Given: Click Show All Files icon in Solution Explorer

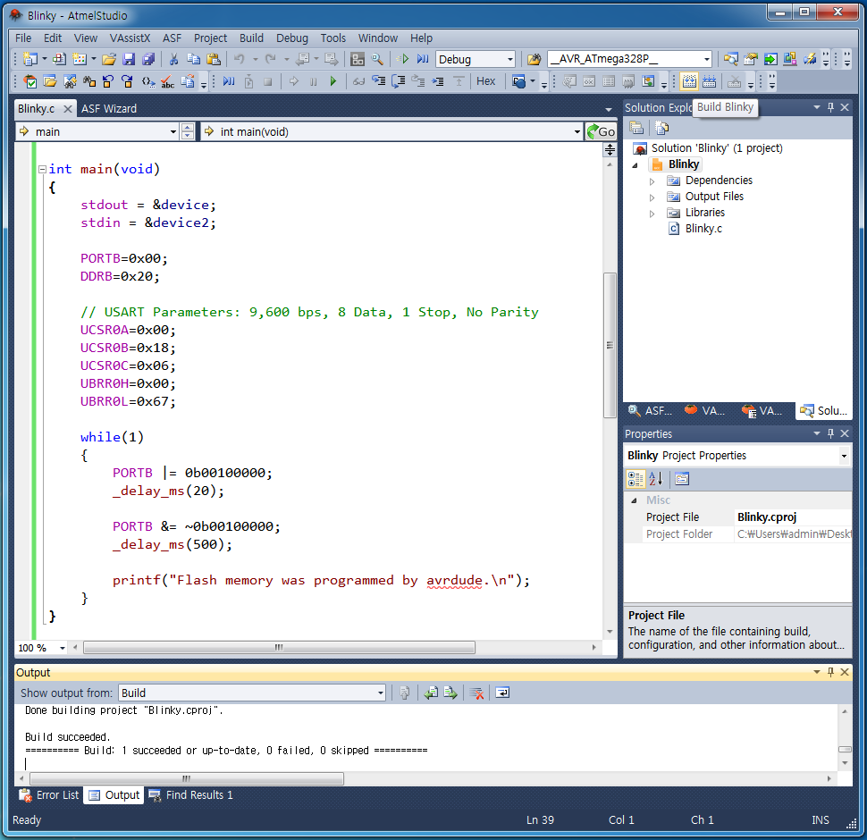Looking at the screenshot, I should [661, 128].
